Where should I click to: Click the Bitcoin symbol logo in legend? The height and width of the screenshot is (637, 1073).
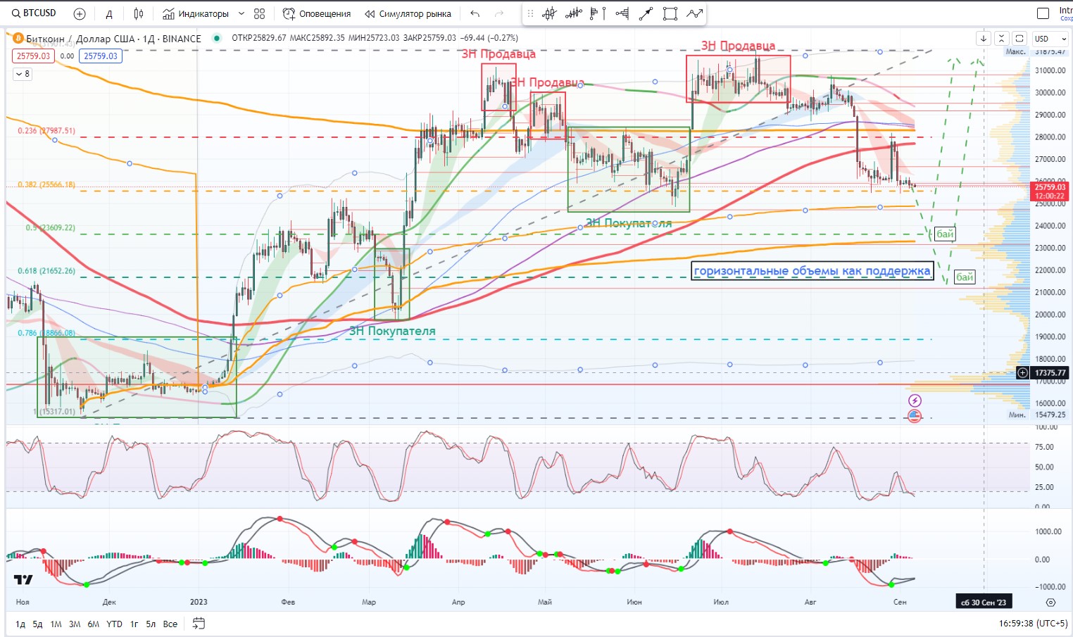[18, 39]
